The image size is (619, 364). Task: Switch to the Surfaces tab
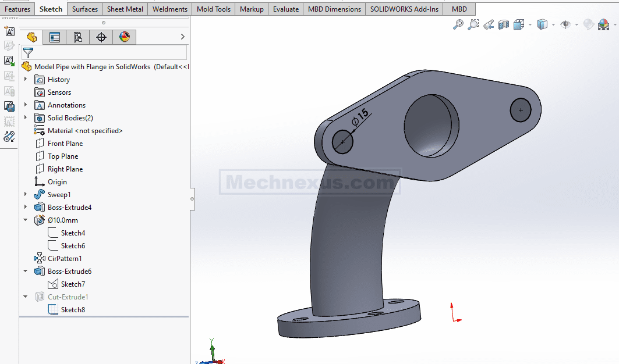pyautogui.click(x=85, y=9)
